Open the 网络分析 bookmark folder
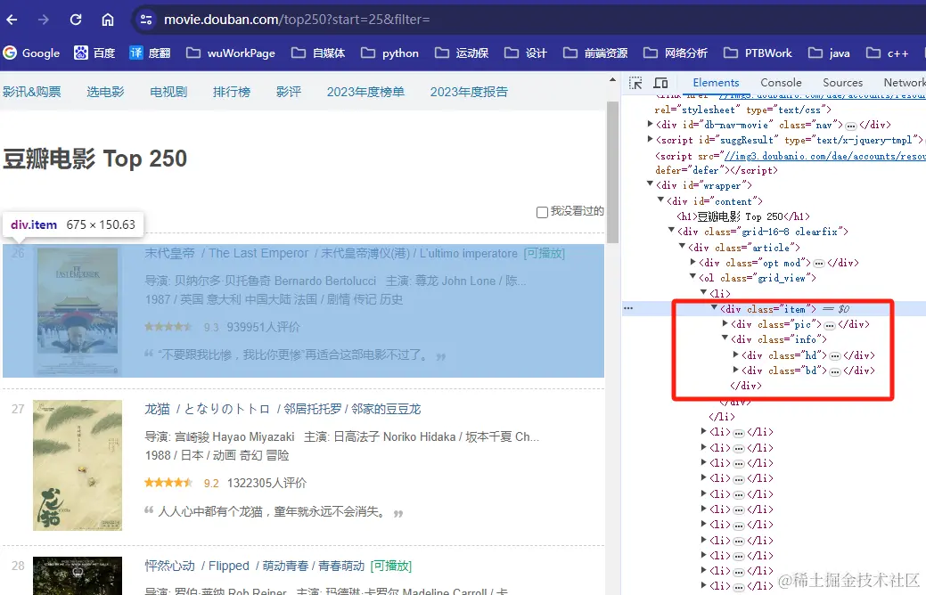The width and height of the screenshot is (926, 595). 676,53
